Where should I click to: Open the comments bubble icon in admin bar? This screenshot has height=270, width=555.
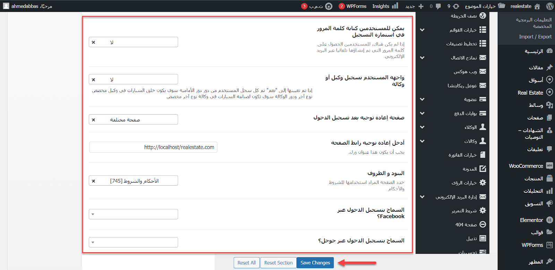point(438,6)
